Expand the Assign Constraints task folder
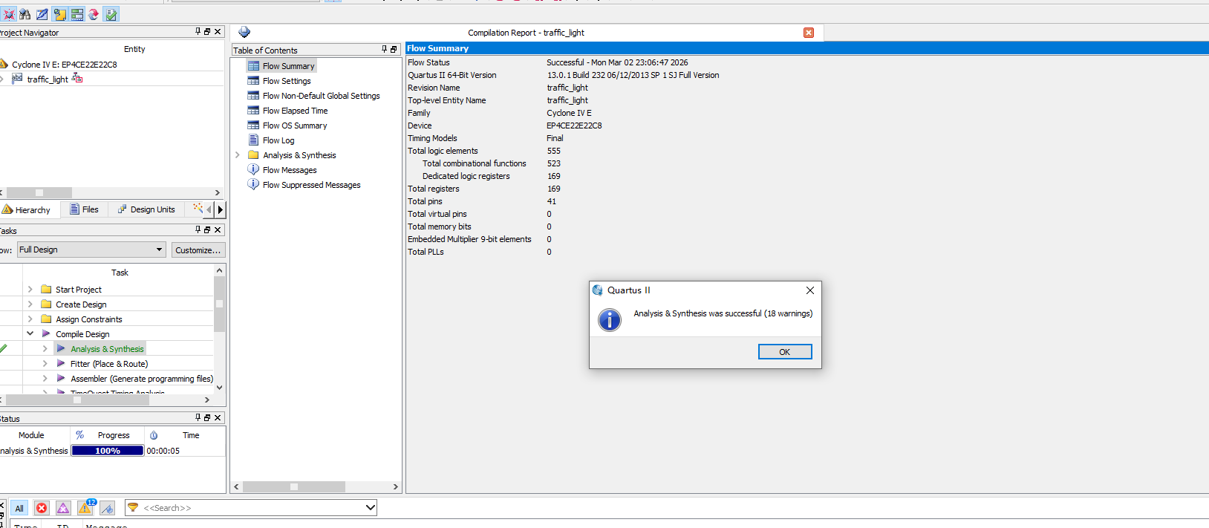 point(30,319)
